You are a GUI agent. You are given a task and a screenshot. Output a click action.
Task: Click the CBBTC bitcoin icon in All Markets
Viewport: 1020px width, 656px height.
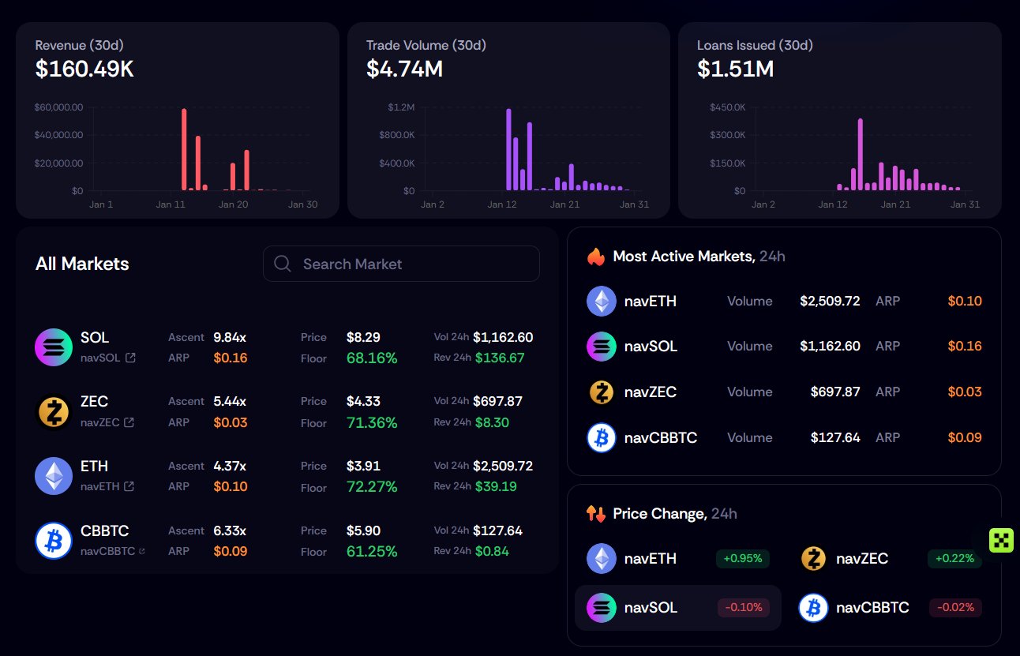coord(54,541)
